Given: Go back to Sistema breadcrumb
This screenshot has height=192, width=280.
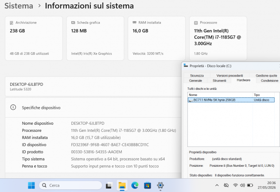Looking at the screenshot, I should 19,6.
